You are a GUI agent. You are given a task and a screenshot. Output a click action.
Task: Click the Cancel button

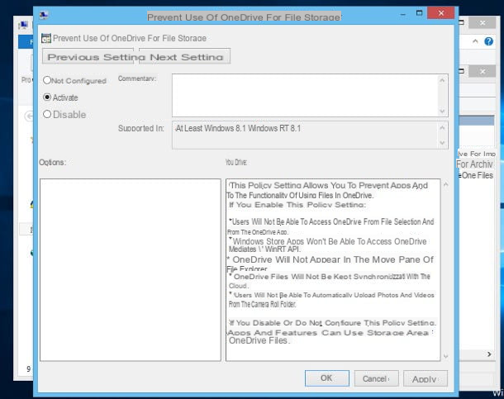tap(377, 378)
